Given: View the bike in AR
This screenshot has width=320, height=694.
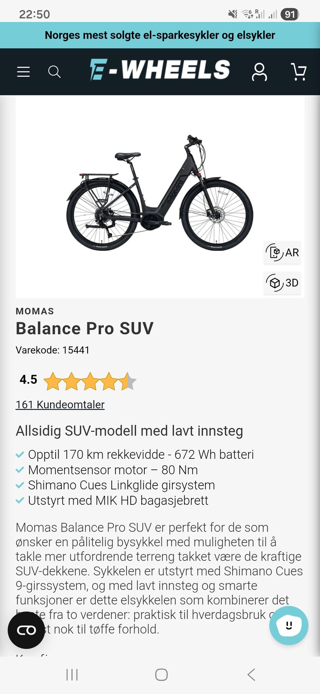Looking at the screenshot, I should 282,253.
